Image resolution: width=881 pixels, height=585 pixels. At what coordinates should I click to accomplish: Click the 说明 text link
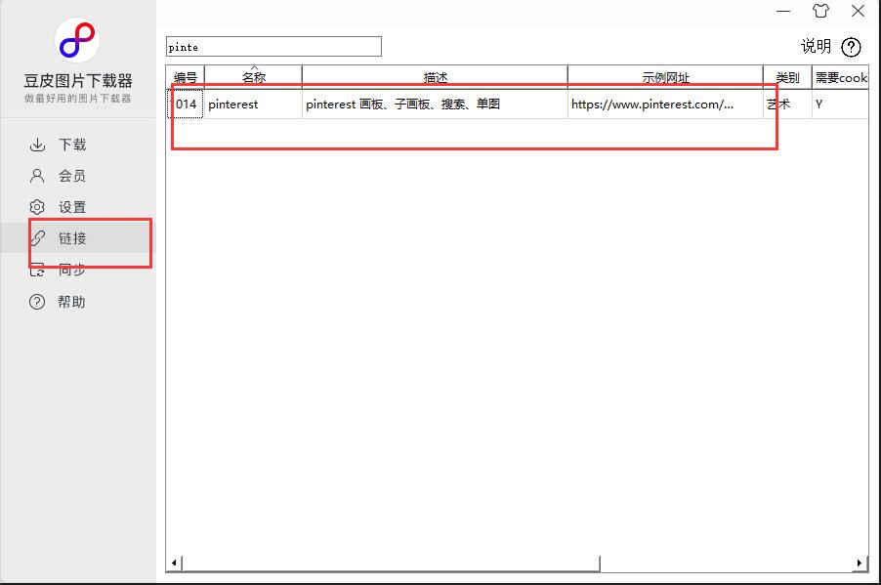point(816,46)
